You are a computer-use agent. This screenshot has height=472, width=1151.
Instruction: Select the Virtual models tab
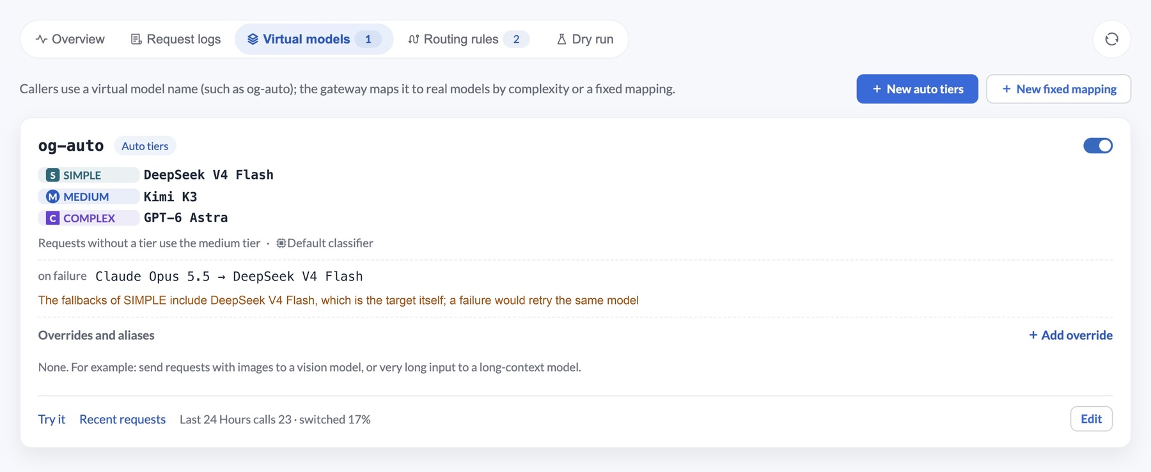click(314, 39)
